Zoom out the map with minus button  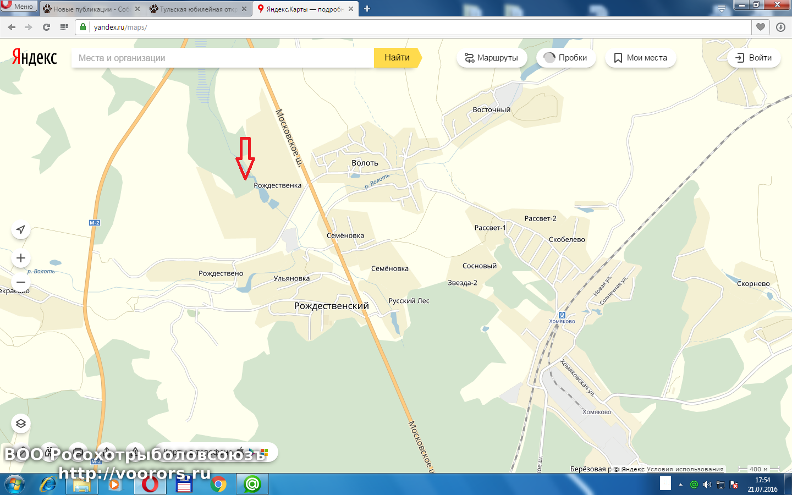[21, 282]
